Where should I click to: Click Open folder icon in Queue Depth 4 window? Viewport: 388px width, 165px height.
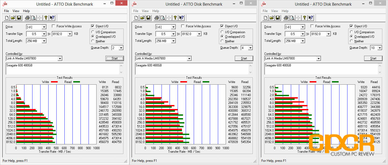[x=142, y=18]
